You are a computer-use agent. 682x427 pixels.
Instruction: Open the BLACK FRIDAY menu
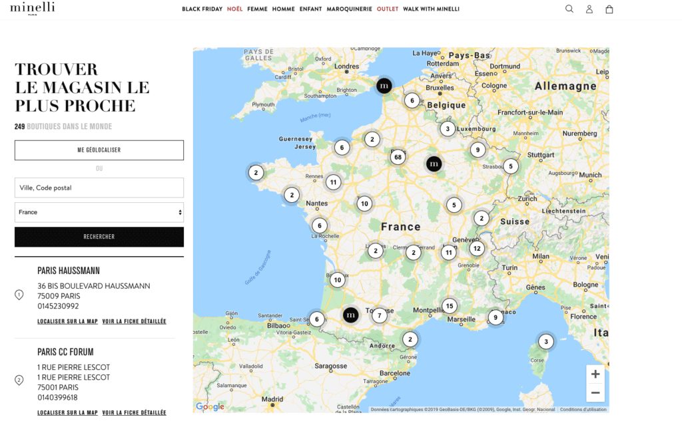202,9
